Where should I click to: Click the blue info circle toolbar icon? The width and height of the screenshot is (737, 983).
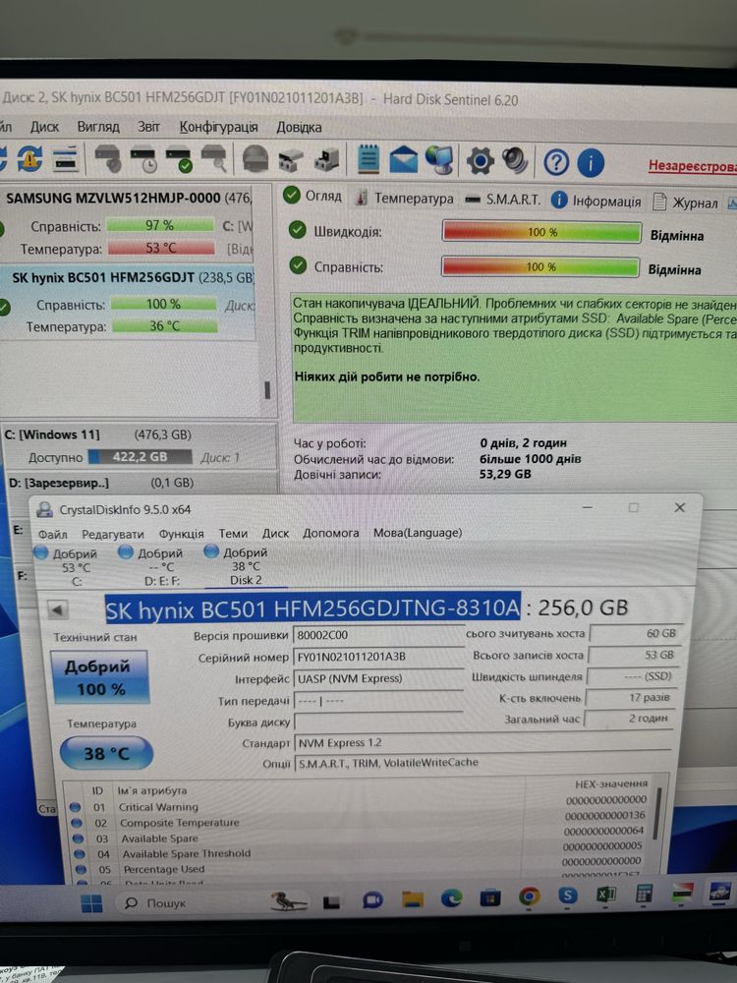(x=590, y=163)
